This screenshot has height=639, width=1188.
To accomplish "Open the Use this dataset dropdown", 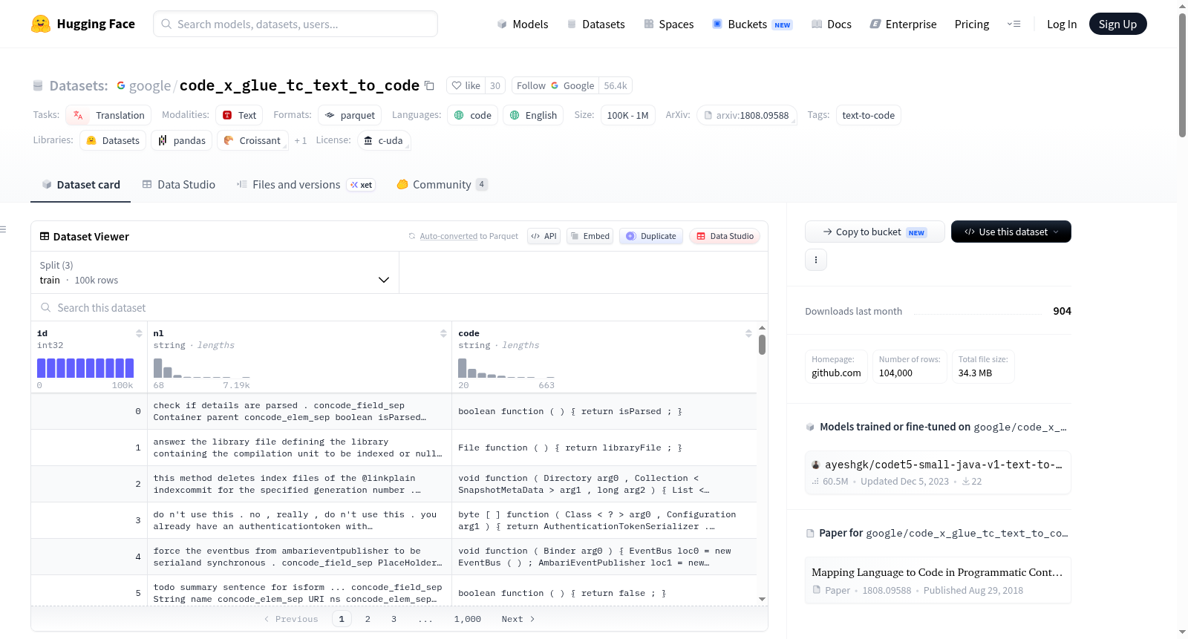I will tap(1011, 232).
